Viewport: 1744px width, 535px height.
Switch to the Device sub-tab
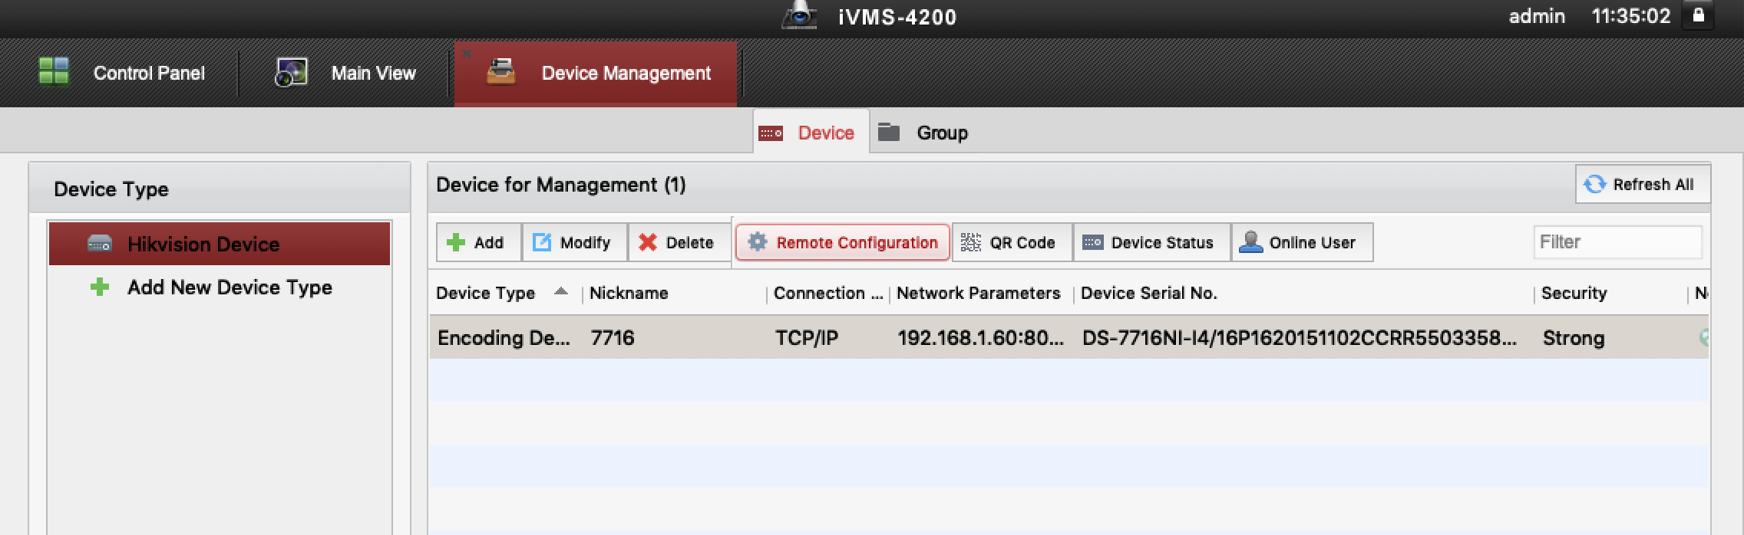click(x=811, y=133)
